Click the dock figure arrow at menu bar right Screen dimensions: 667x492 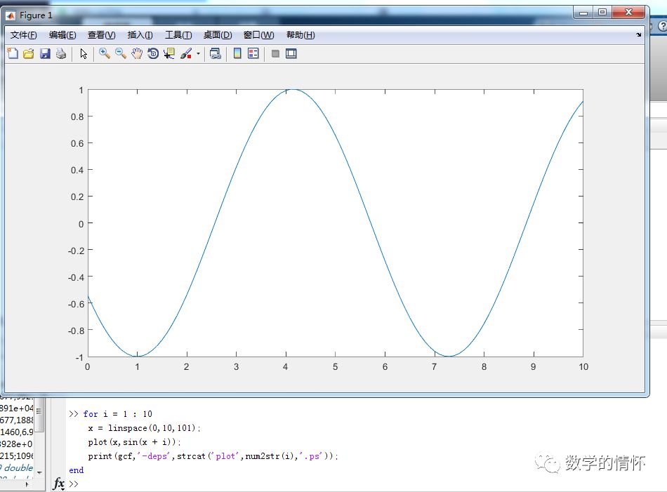(638, 35)
